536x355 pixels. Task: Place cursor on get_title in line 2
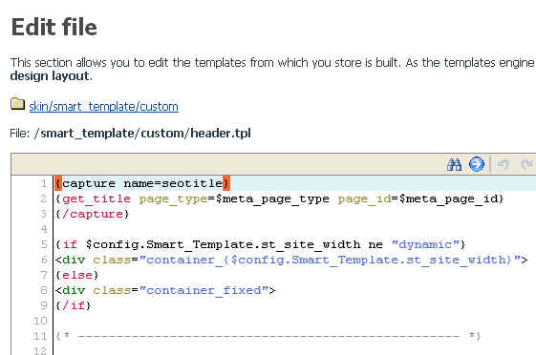coord(96,198)
